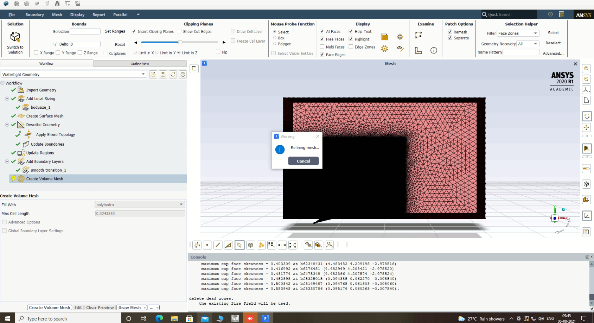
Task: Click the Name Pattern input field
Action: (520, 52)
